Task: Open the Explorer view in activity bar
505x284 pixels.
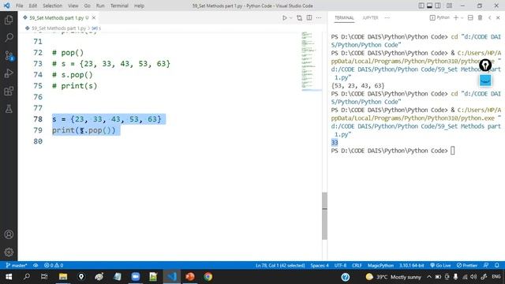Action: click(x=9, y=20)
